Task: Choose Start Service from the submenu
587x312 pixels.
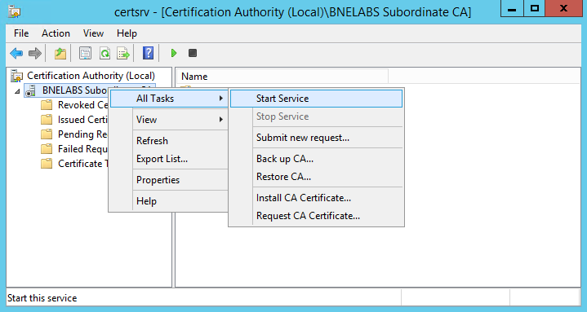Action: pyautogui.click(x=316, y=99)
